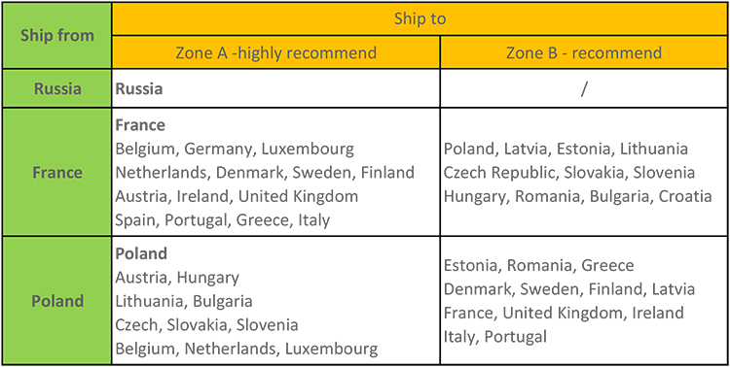Click bold Russia in Zone A column
The width and height of the screenshot is (730, 367).
[139, 88]
